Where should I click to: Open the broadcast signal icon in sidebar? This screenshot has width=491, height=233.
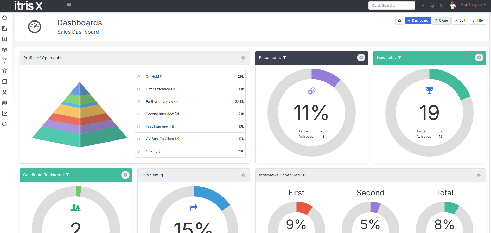[x=4, y=50]
